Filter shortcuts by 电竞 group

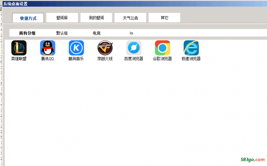[x=96, y=33]
